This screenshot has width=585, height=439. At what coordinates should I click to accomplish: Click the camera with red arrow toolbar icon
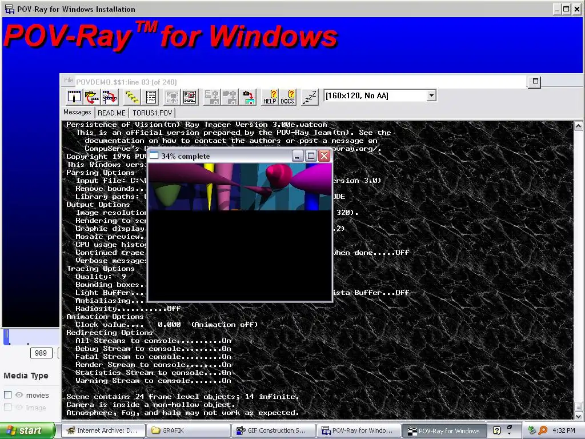pyautogui.click(x=249, y=97)
